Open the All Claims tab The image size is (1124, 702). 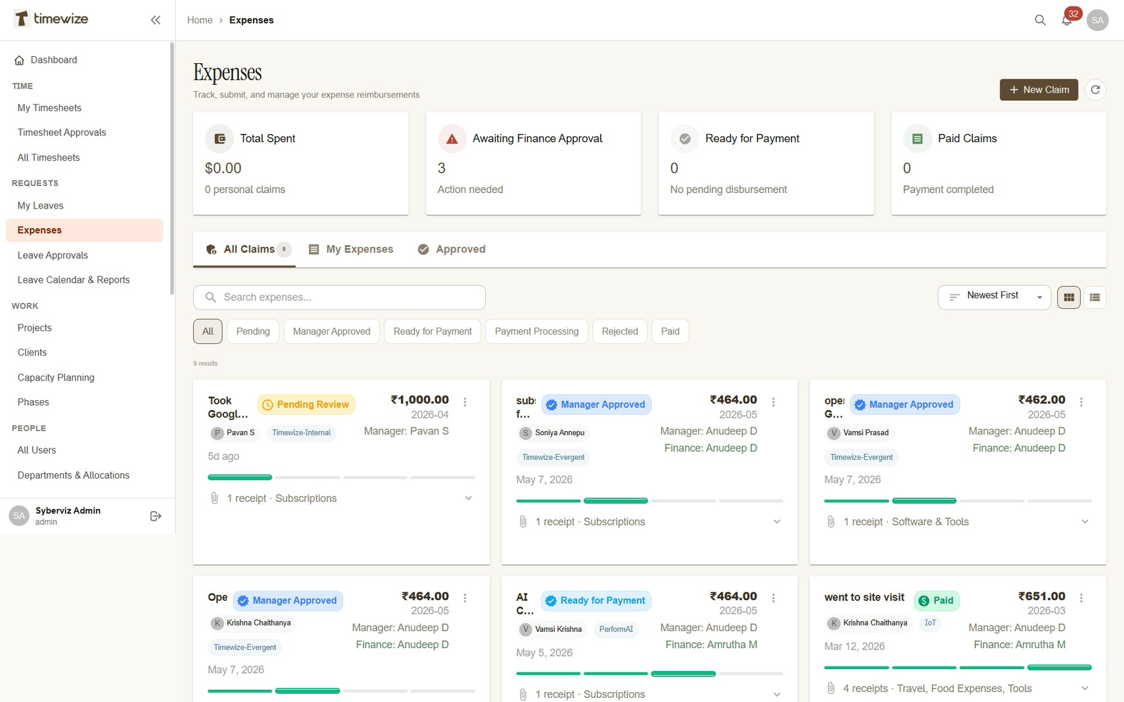(244, 249)
